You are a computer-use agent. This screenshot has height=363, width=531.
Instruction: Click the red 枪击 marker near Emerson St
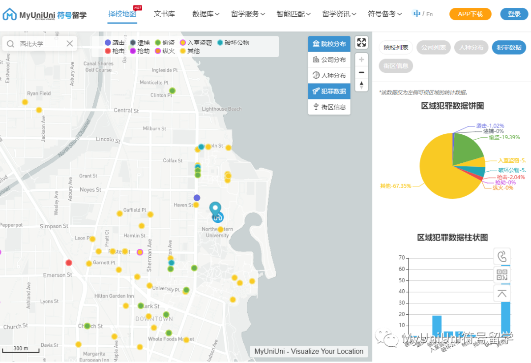pyautogui.click(x=69, y=262)
